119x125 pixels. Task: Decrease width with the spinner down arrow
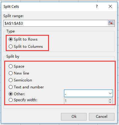click(x=110, y=102)
